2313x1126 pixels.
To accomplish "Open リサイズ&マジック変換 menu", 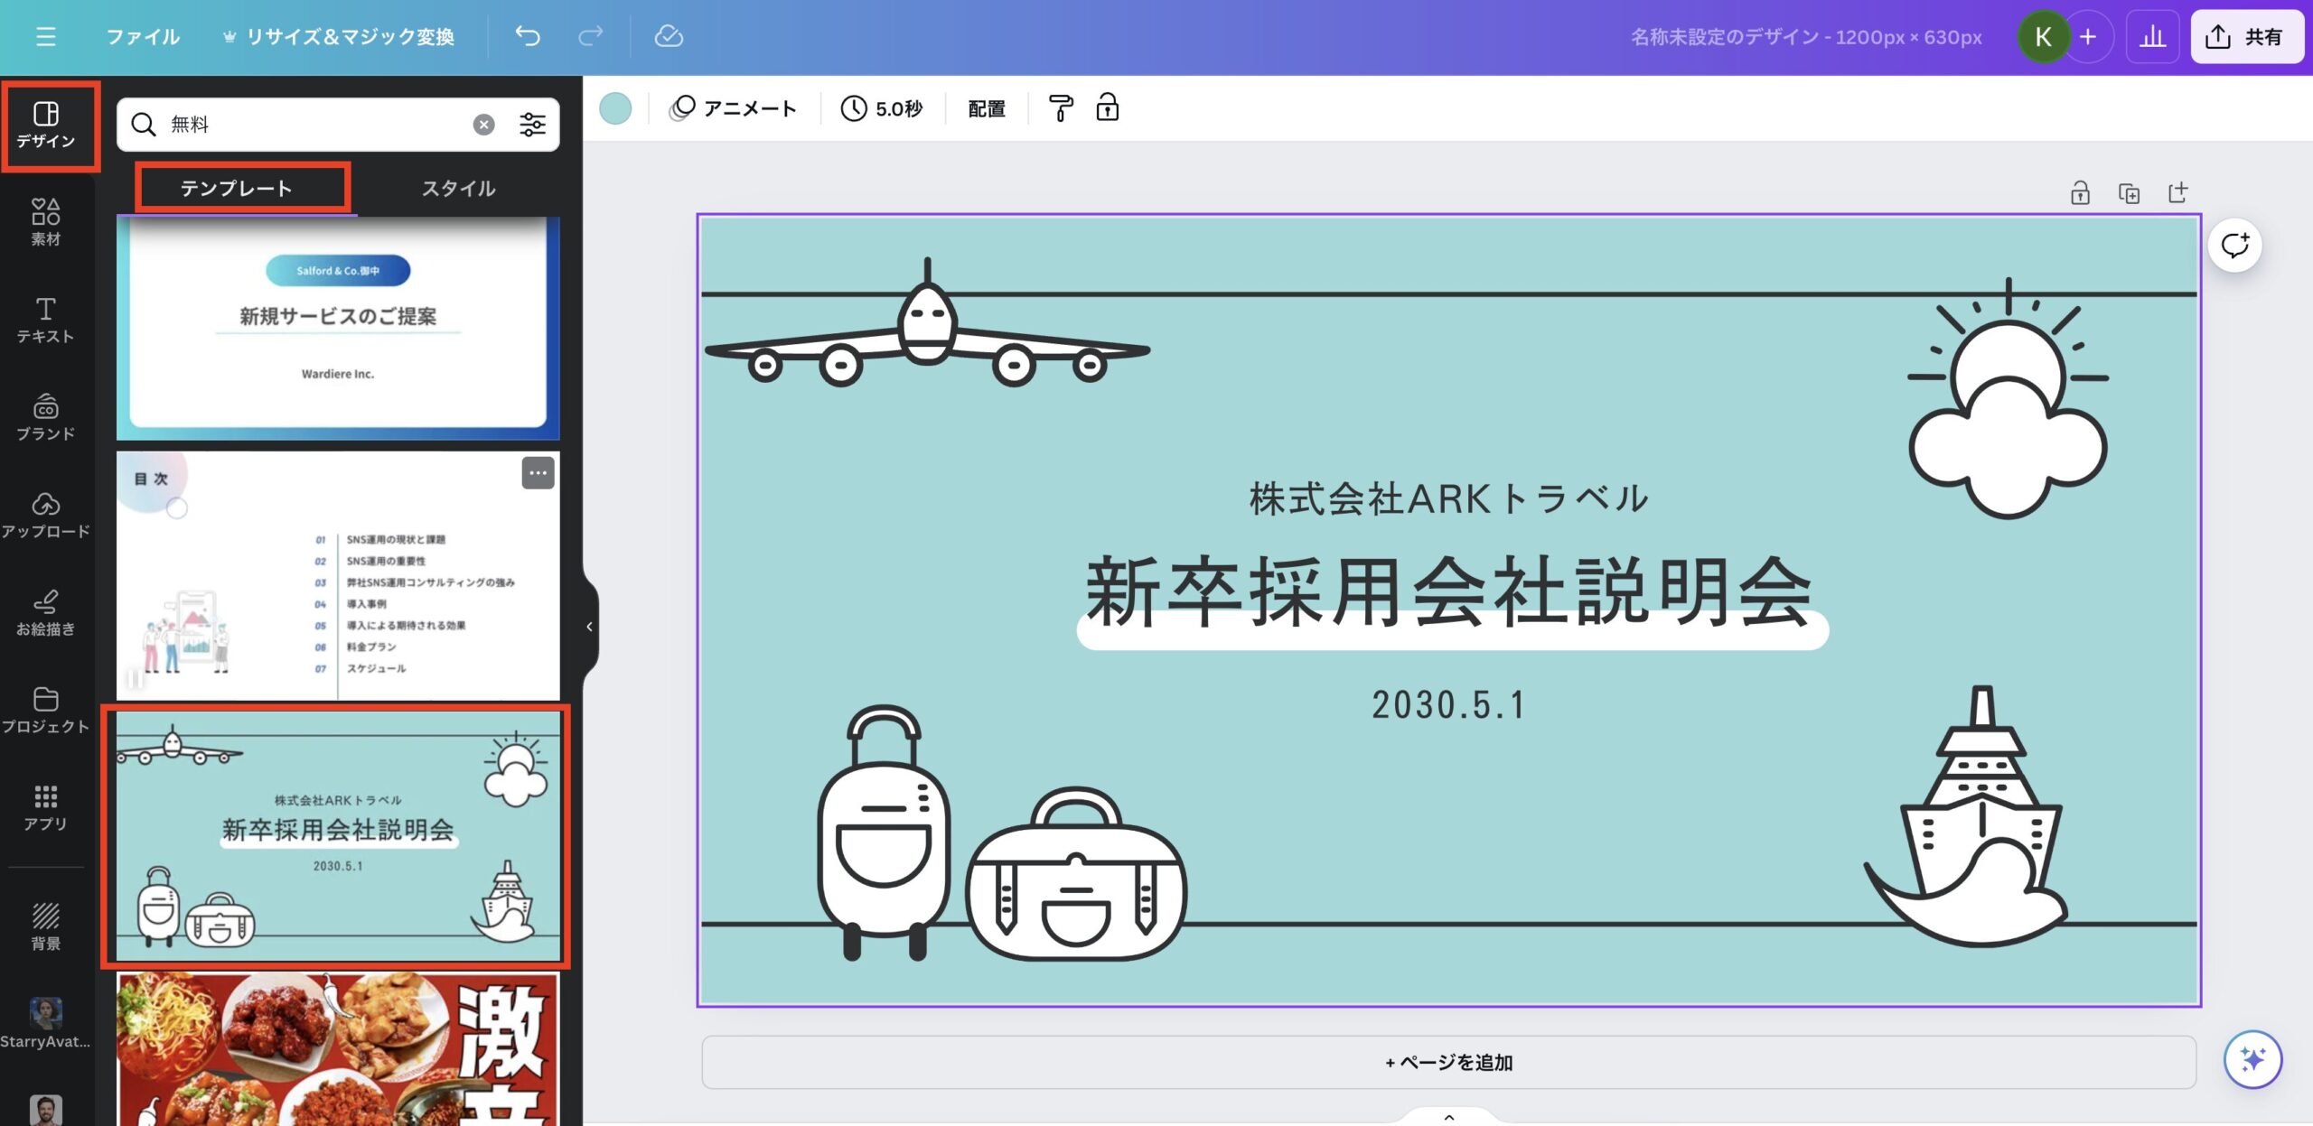I will tap(338, 37).
